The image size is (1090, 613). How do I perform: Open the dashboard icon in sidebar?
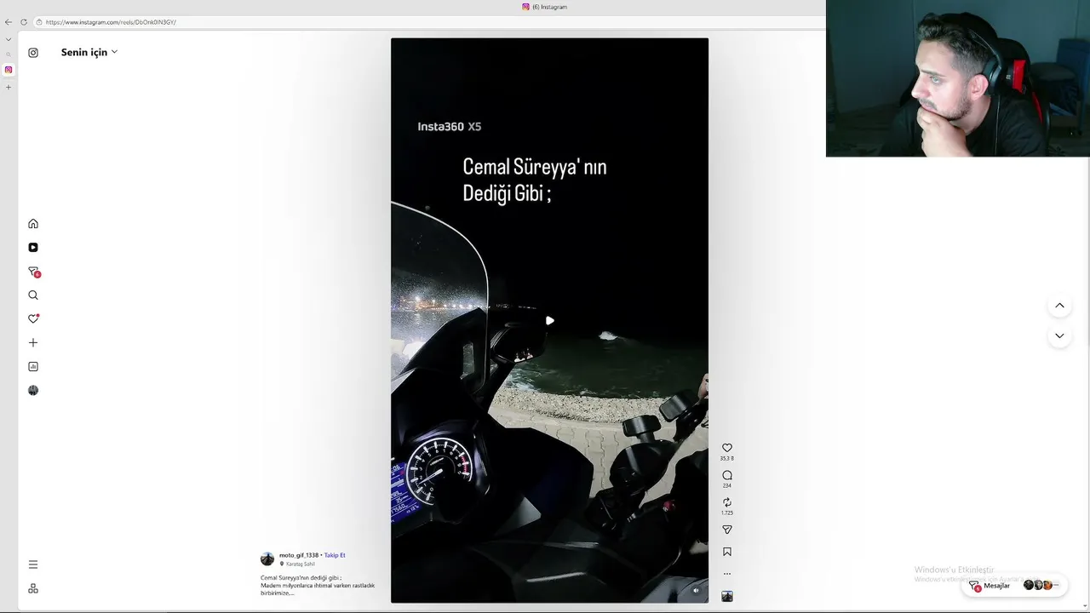(33, 367)
